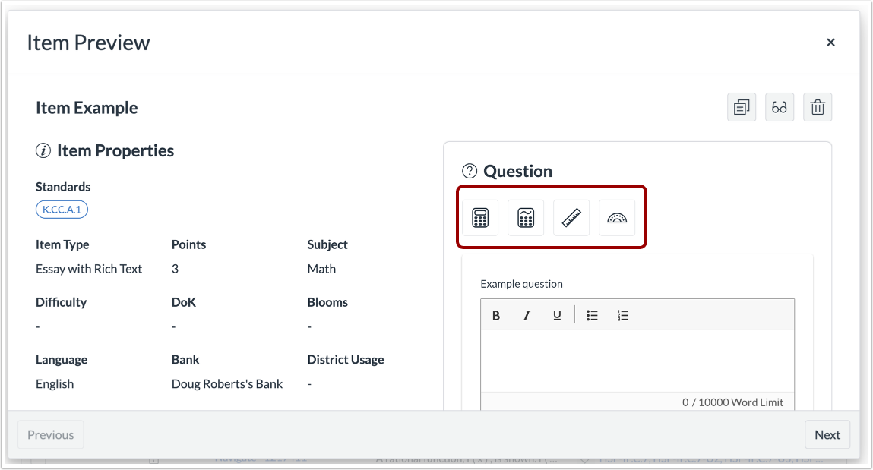Screen dimensions: 873x470
Task: Click the Previous button
Action: [50, 434]
